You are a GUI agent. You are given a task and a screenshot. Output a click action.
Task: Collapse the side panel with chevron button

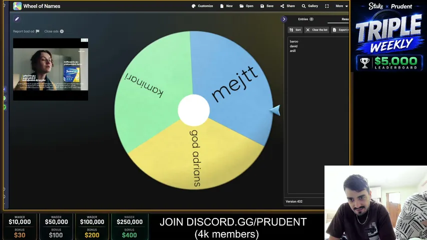coord(284,19)
